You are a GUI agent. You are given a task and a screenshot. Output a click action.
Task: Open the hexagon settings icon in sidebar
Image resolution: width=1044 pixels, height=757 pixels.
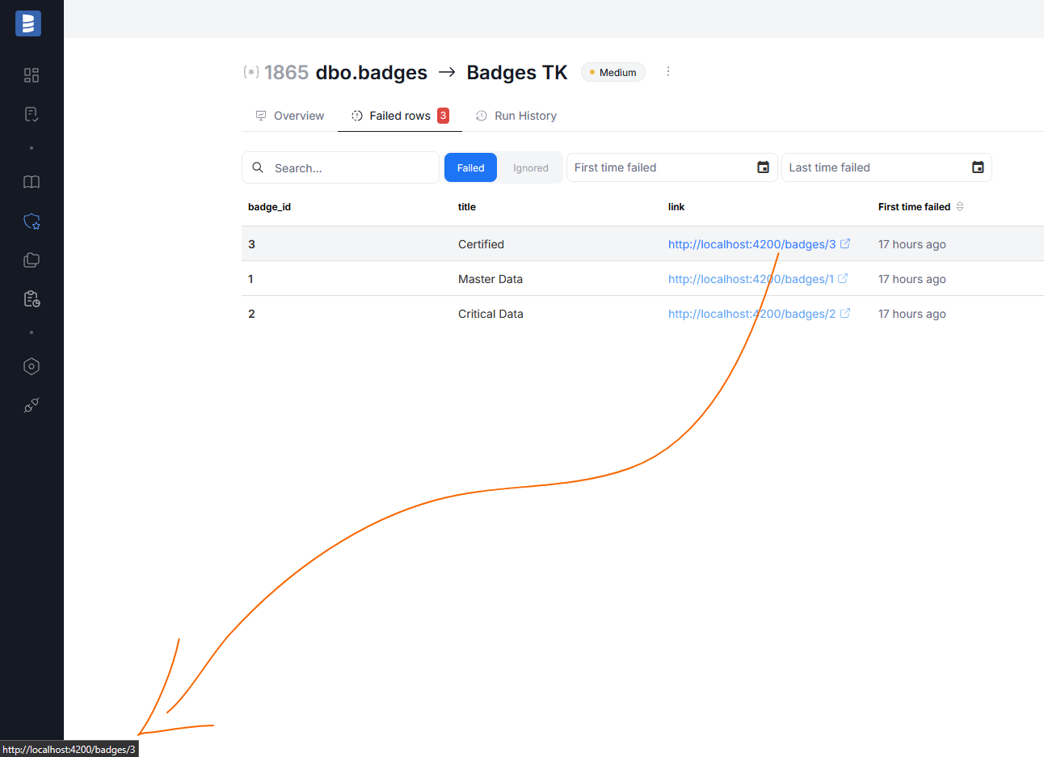pyautogui.click(x=32, y=366)
